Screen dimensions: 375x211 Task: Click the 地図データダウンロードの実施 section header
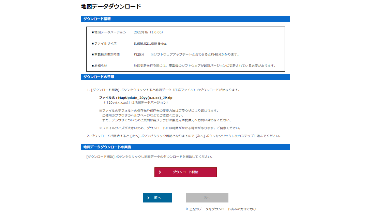[x=107, y=147]
